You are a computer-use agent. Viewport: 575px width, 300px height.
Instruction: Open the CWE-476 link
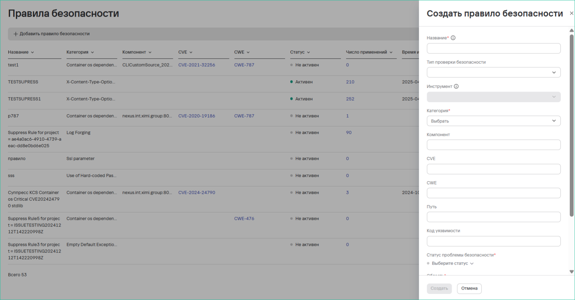[x=244, y=219]
